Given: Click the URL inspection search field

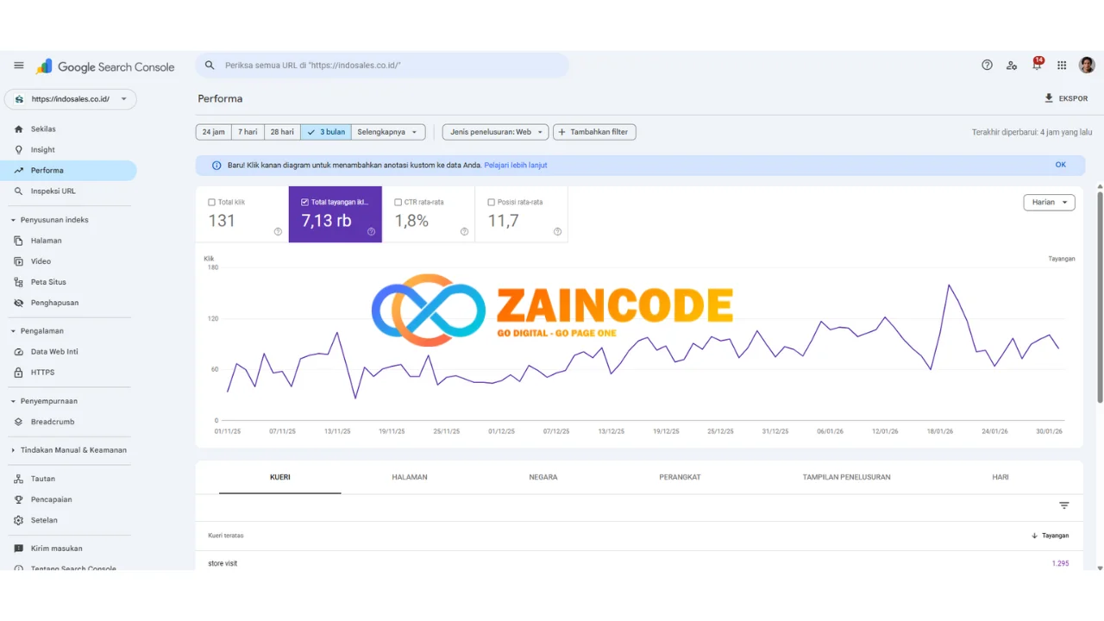Looking at the screenshot, I should point(382,66).
